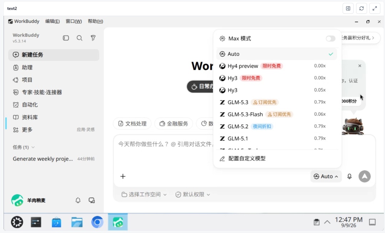Open 专家·技能·连接器 section
The height and width of the screenshot is (233, 385).
pos(53,92)
